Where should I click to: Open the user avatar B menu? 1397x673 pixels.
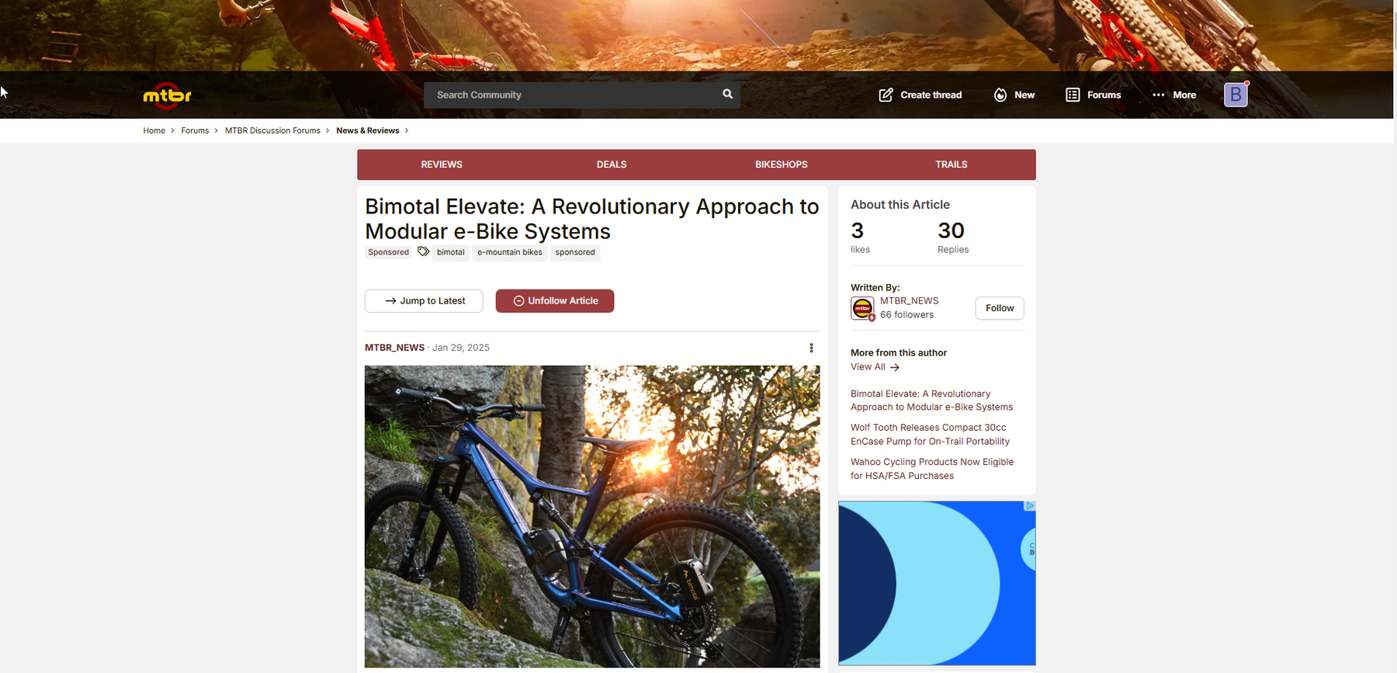1236,95
